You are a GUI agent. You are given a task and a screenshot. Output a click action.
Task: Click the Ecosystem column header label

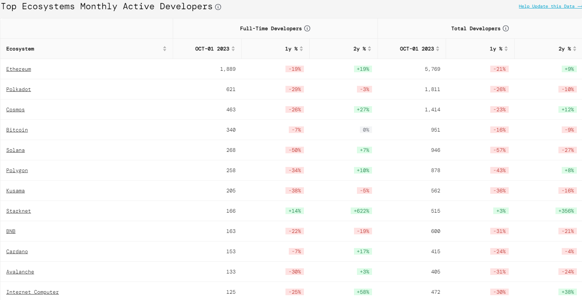20,49
